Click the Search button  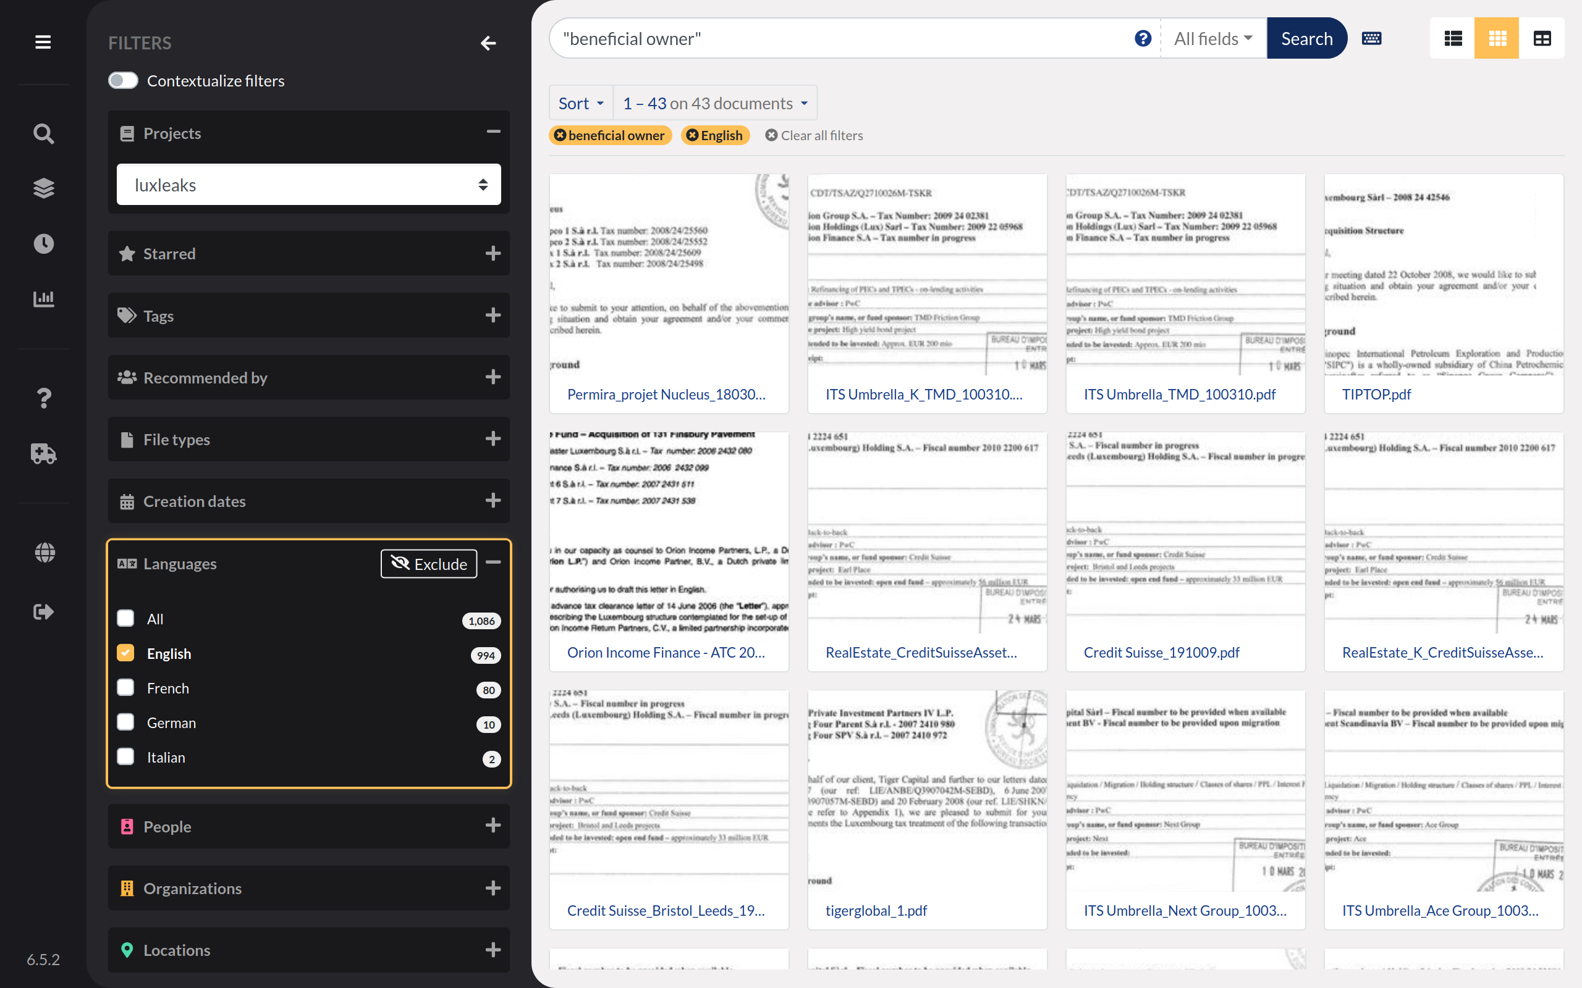click(x=1306, y=38)
